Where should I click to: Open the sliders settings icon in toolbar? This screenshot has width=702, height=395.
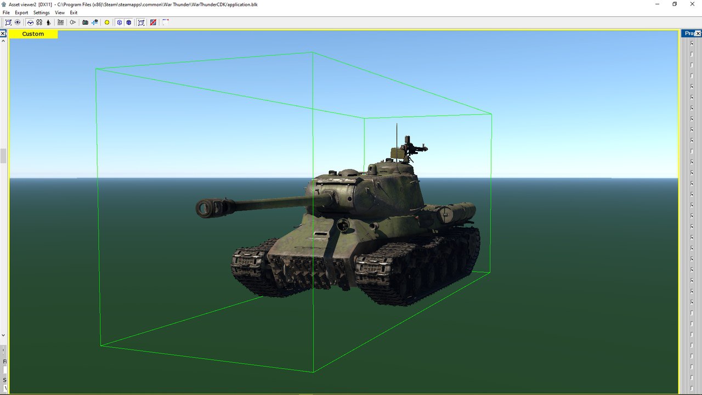60,22
